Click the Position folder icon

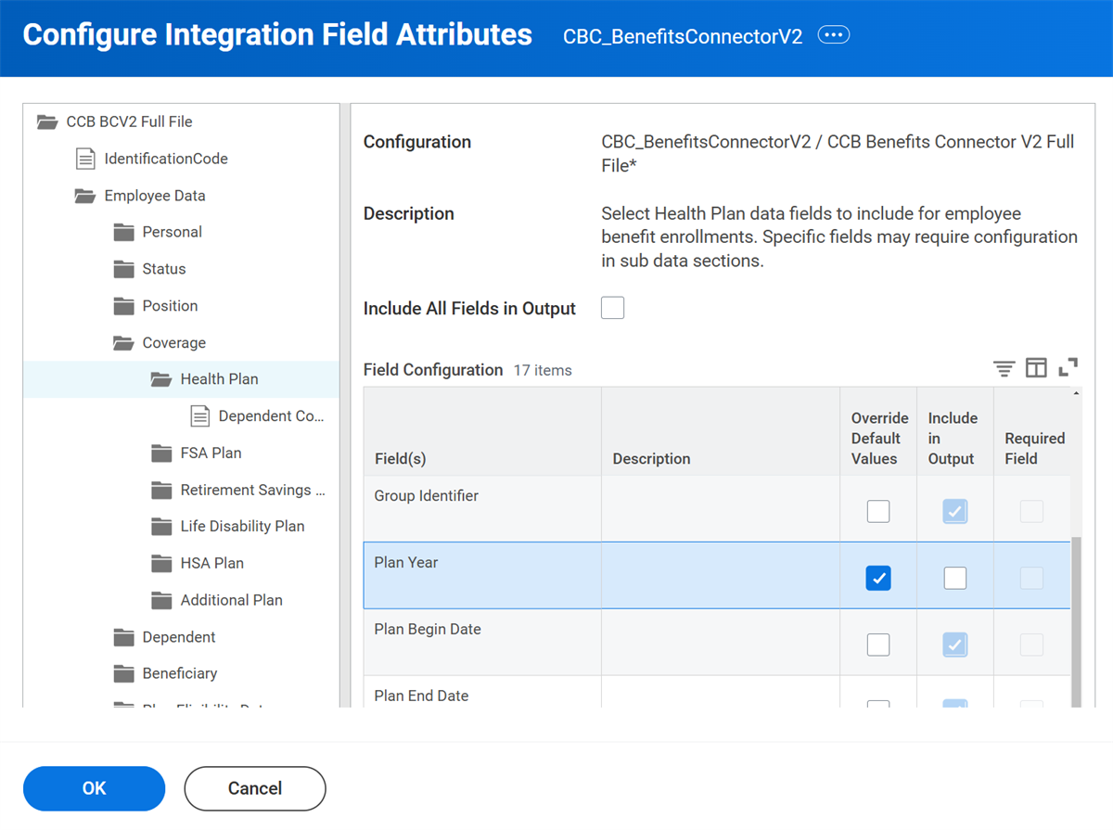(124, 306)
